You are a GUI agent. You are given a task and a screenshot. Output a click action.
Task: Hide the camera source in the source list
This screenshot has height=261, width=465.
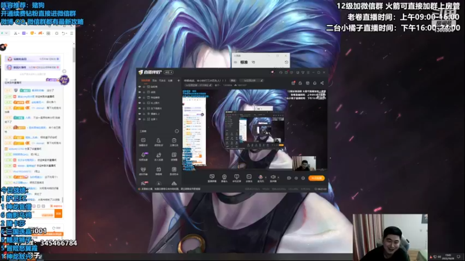click(x=139, y=114)
